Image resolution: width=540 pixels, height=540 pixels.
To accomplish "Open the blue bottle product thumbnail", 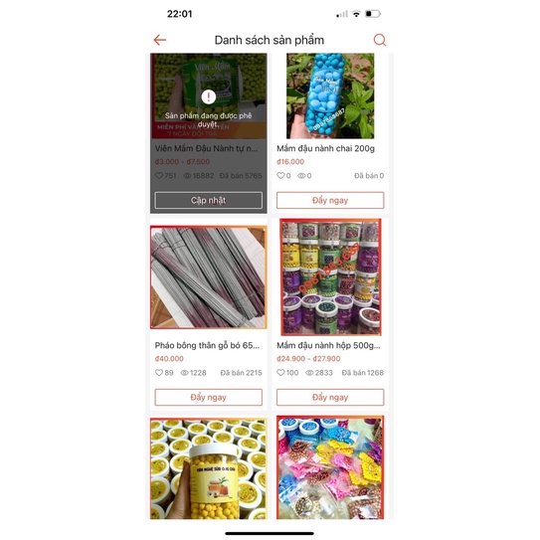I will coord(330,96).
